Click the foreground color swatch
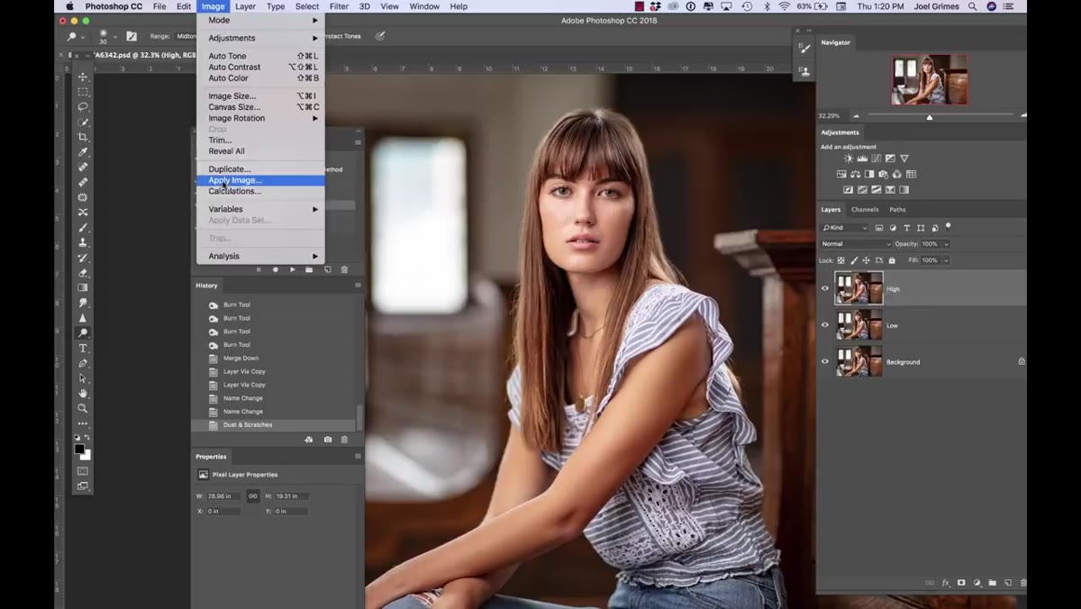The width and height of the screenshot is (1081, 609). click(79, 449)
